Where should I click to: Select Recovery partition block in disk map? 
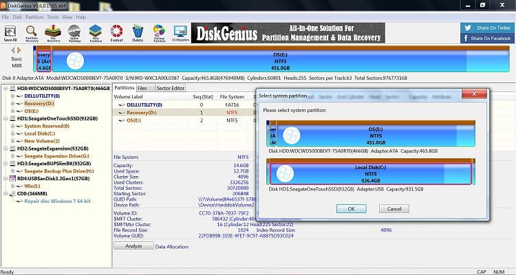tap(44, 61)
